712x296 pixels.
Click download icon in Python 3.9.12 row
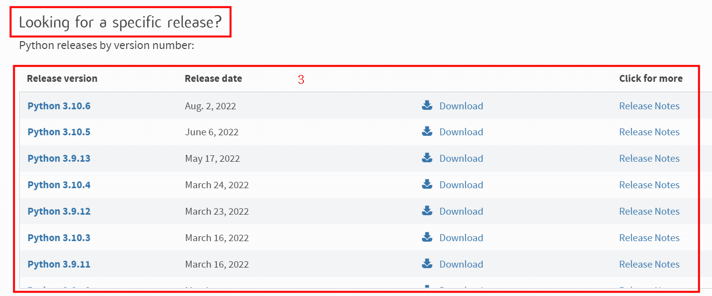[x=427, y=211]
